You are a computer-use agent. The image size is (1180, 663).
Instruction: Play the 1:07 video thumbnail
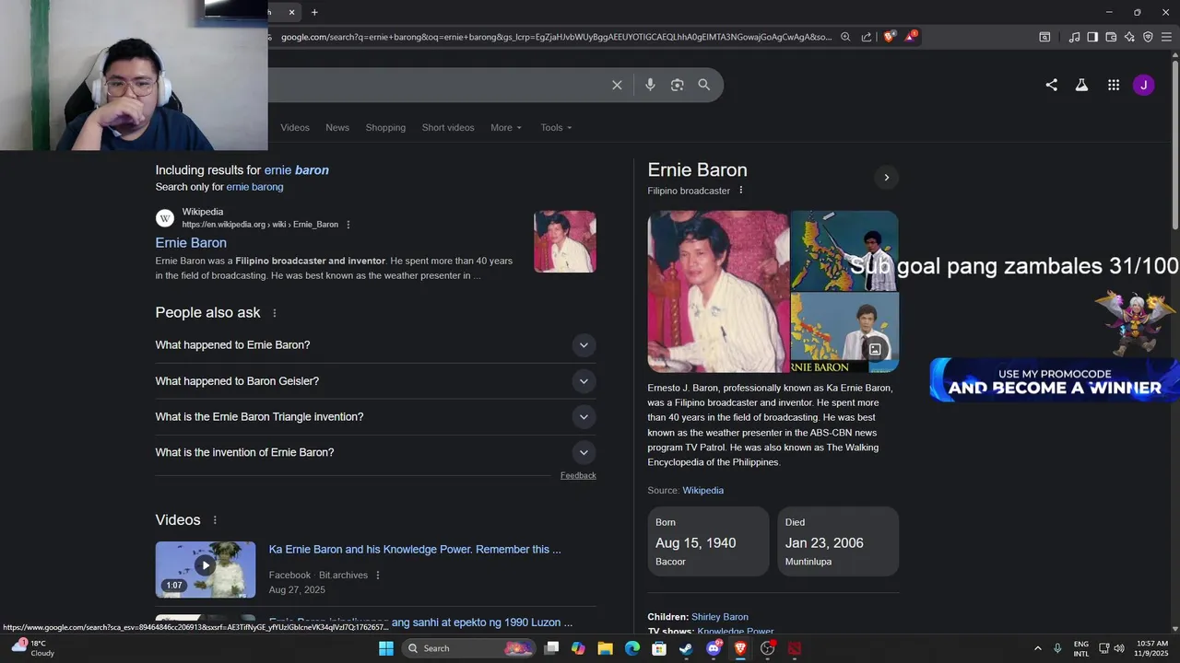(206, 569)
